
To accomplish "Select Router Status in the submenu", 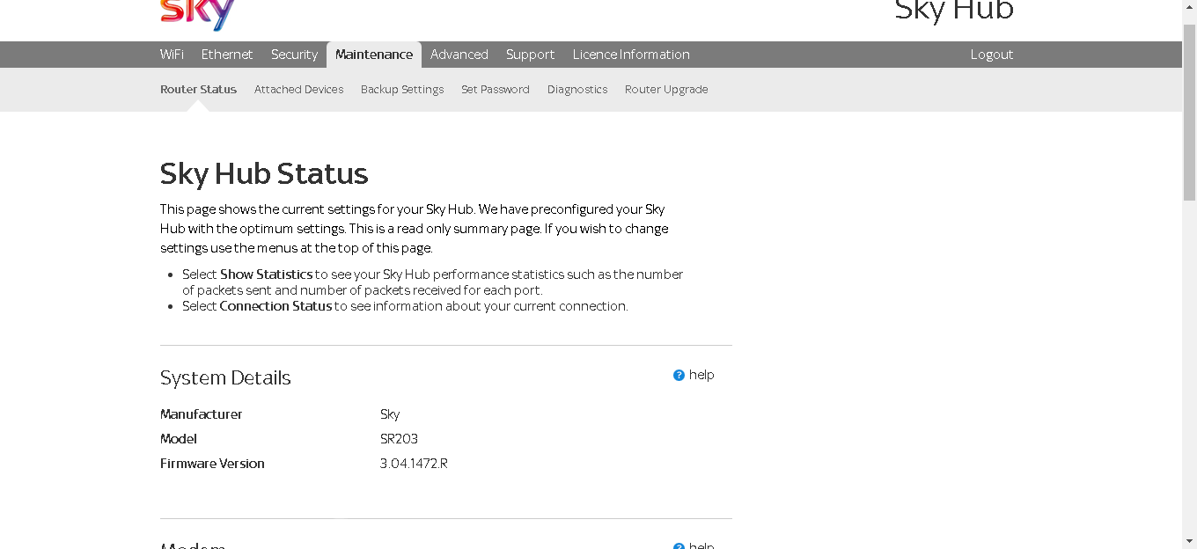I will tap(198, 89).
